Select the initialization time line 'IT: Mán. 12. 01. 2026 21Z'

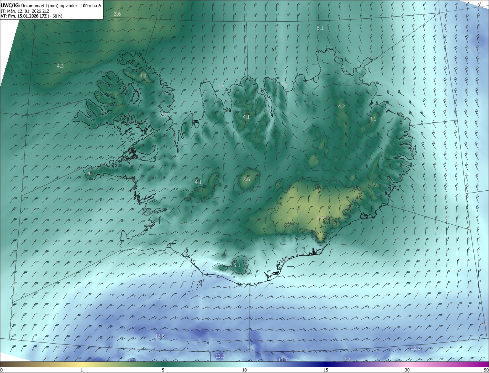point(24,11)
